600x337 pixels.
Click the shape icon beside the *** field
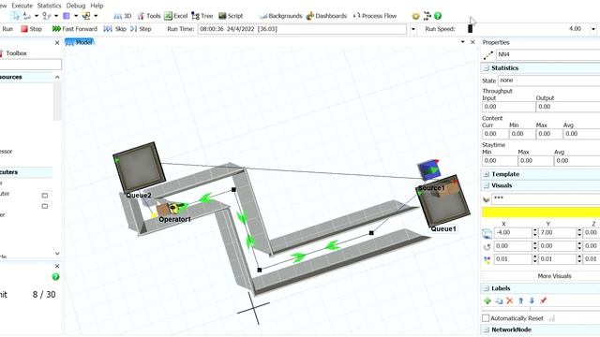[487, 199]
